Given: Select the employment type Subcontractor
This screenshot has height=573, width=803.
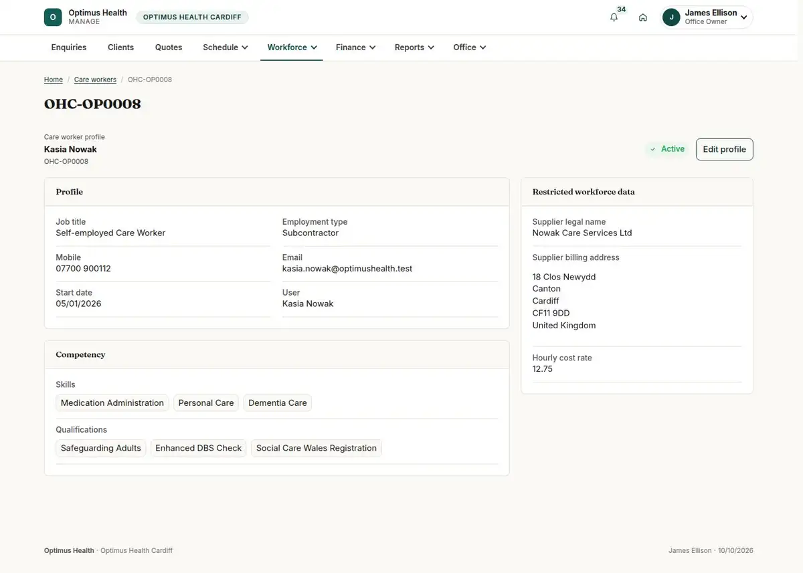Looking at the screenshot, I should point(310,233).
